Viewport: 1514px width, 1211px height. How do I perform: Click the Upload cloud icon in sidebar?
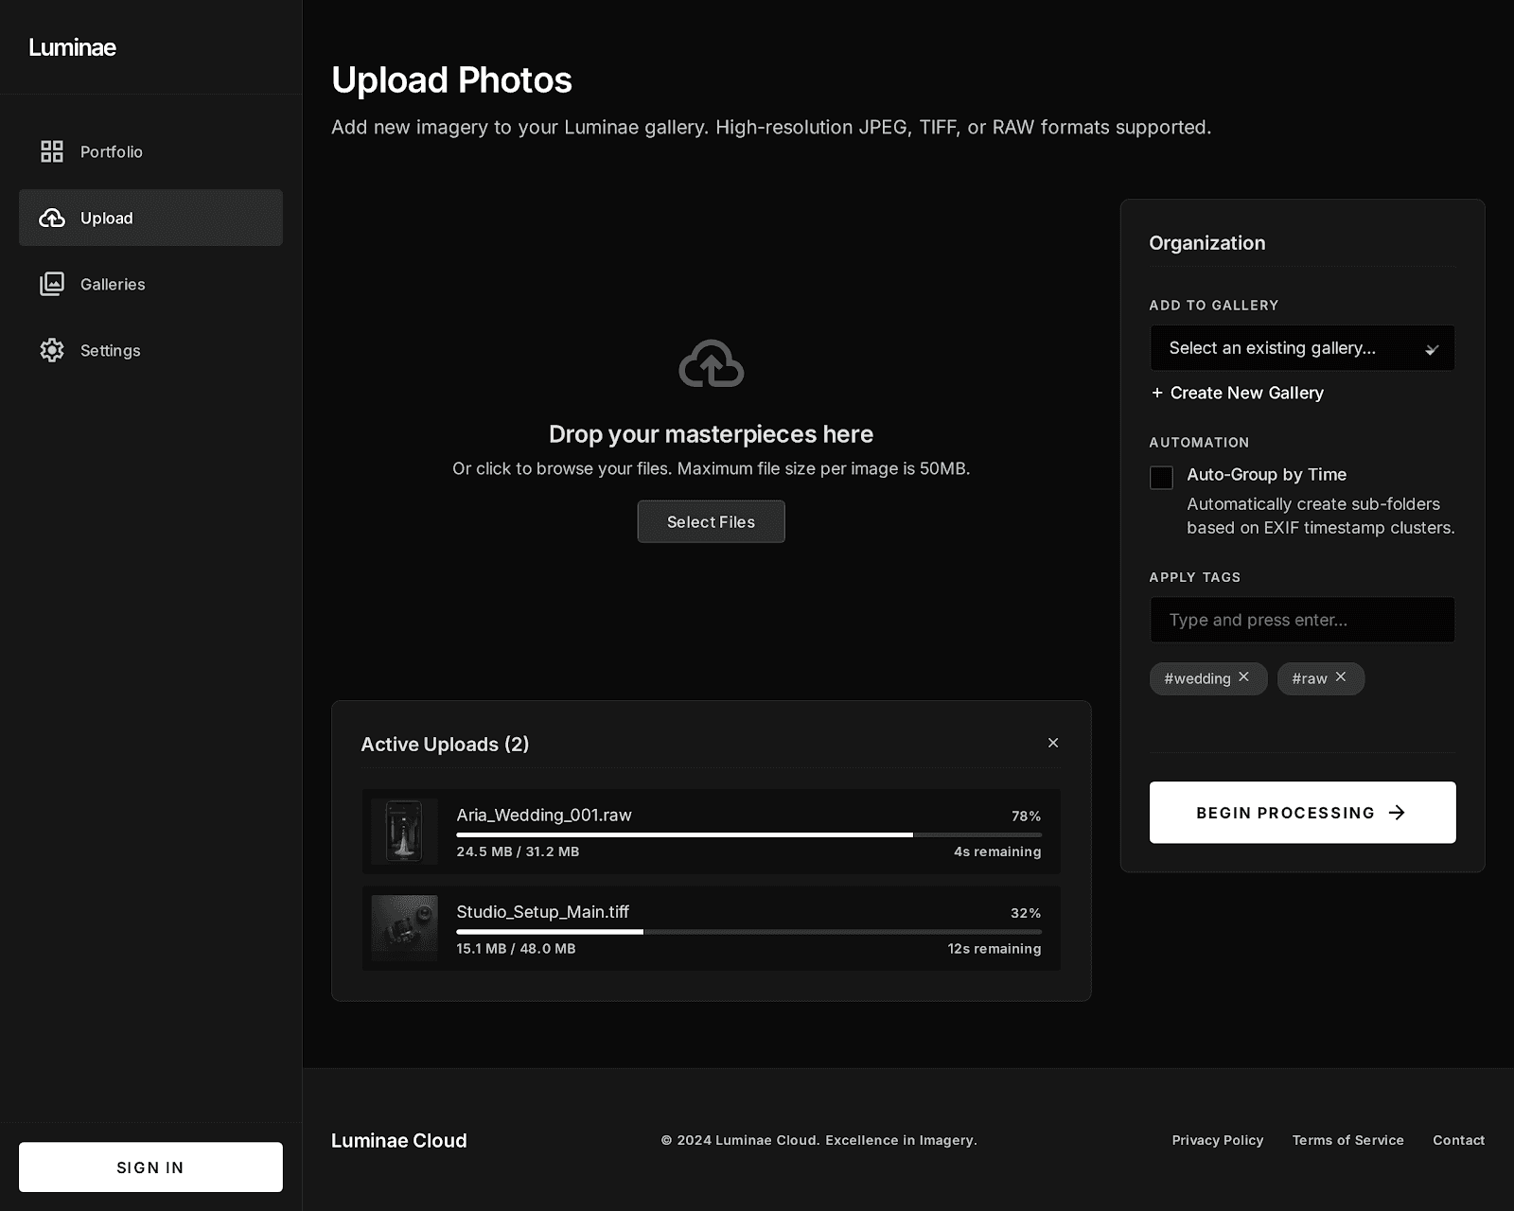(x=52, y=218)
